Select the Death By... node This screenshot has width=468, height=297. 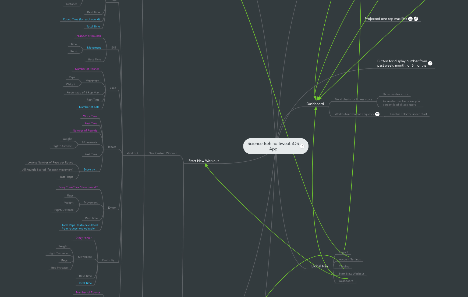click(x=109, y=260)
